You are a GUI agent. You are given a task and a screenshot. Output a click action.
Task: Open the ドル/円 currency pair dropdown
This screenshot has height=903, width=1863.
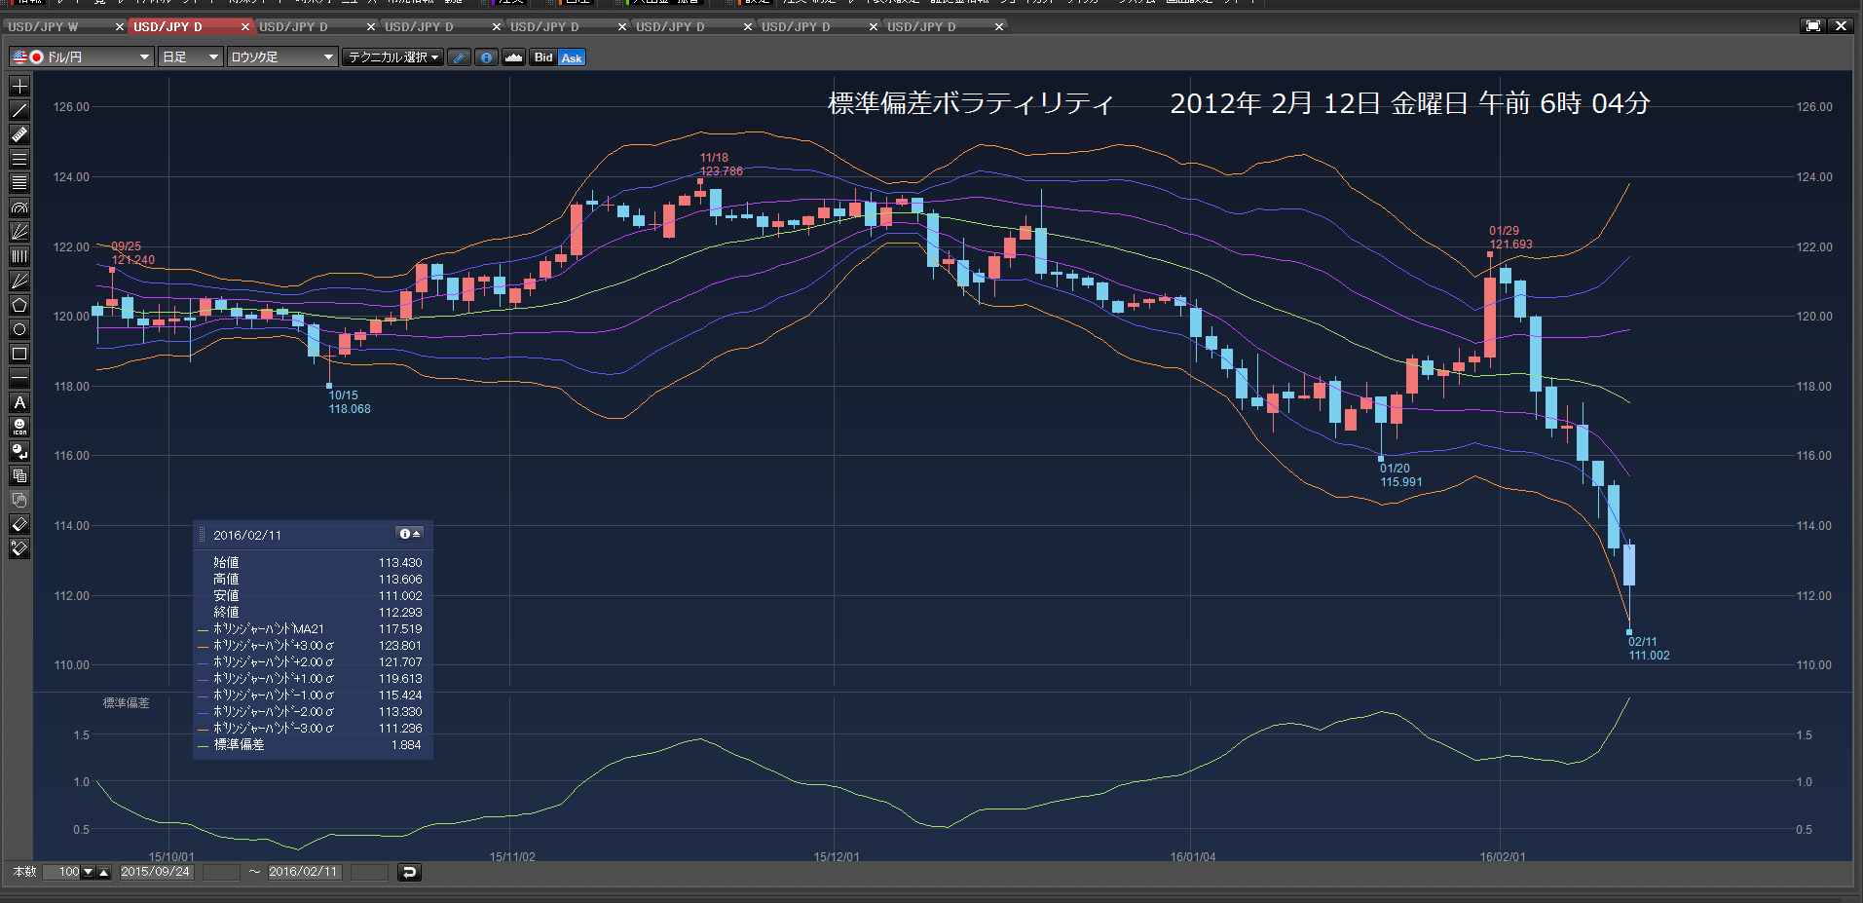(x=82, y=57)
